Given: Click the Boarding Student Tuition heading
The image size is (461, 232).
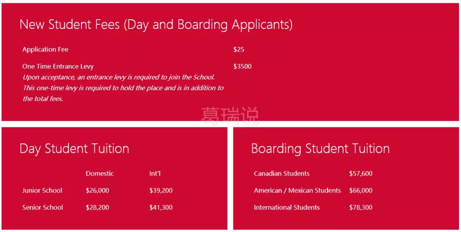Looking at the screenshot, I should point(320,149).
